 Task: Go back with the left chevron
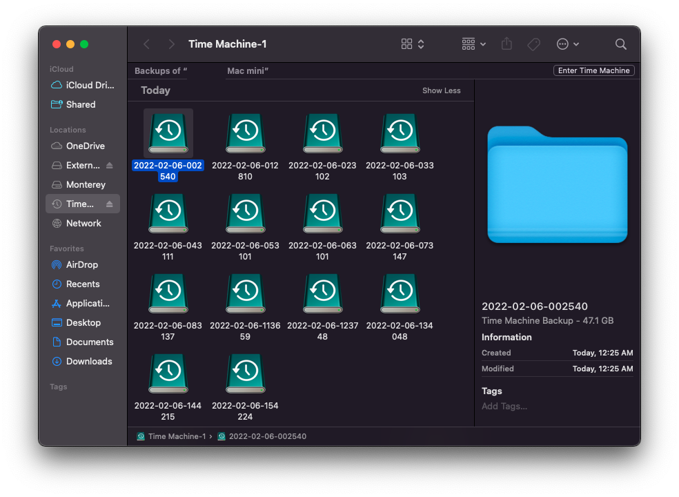point(147,44)
